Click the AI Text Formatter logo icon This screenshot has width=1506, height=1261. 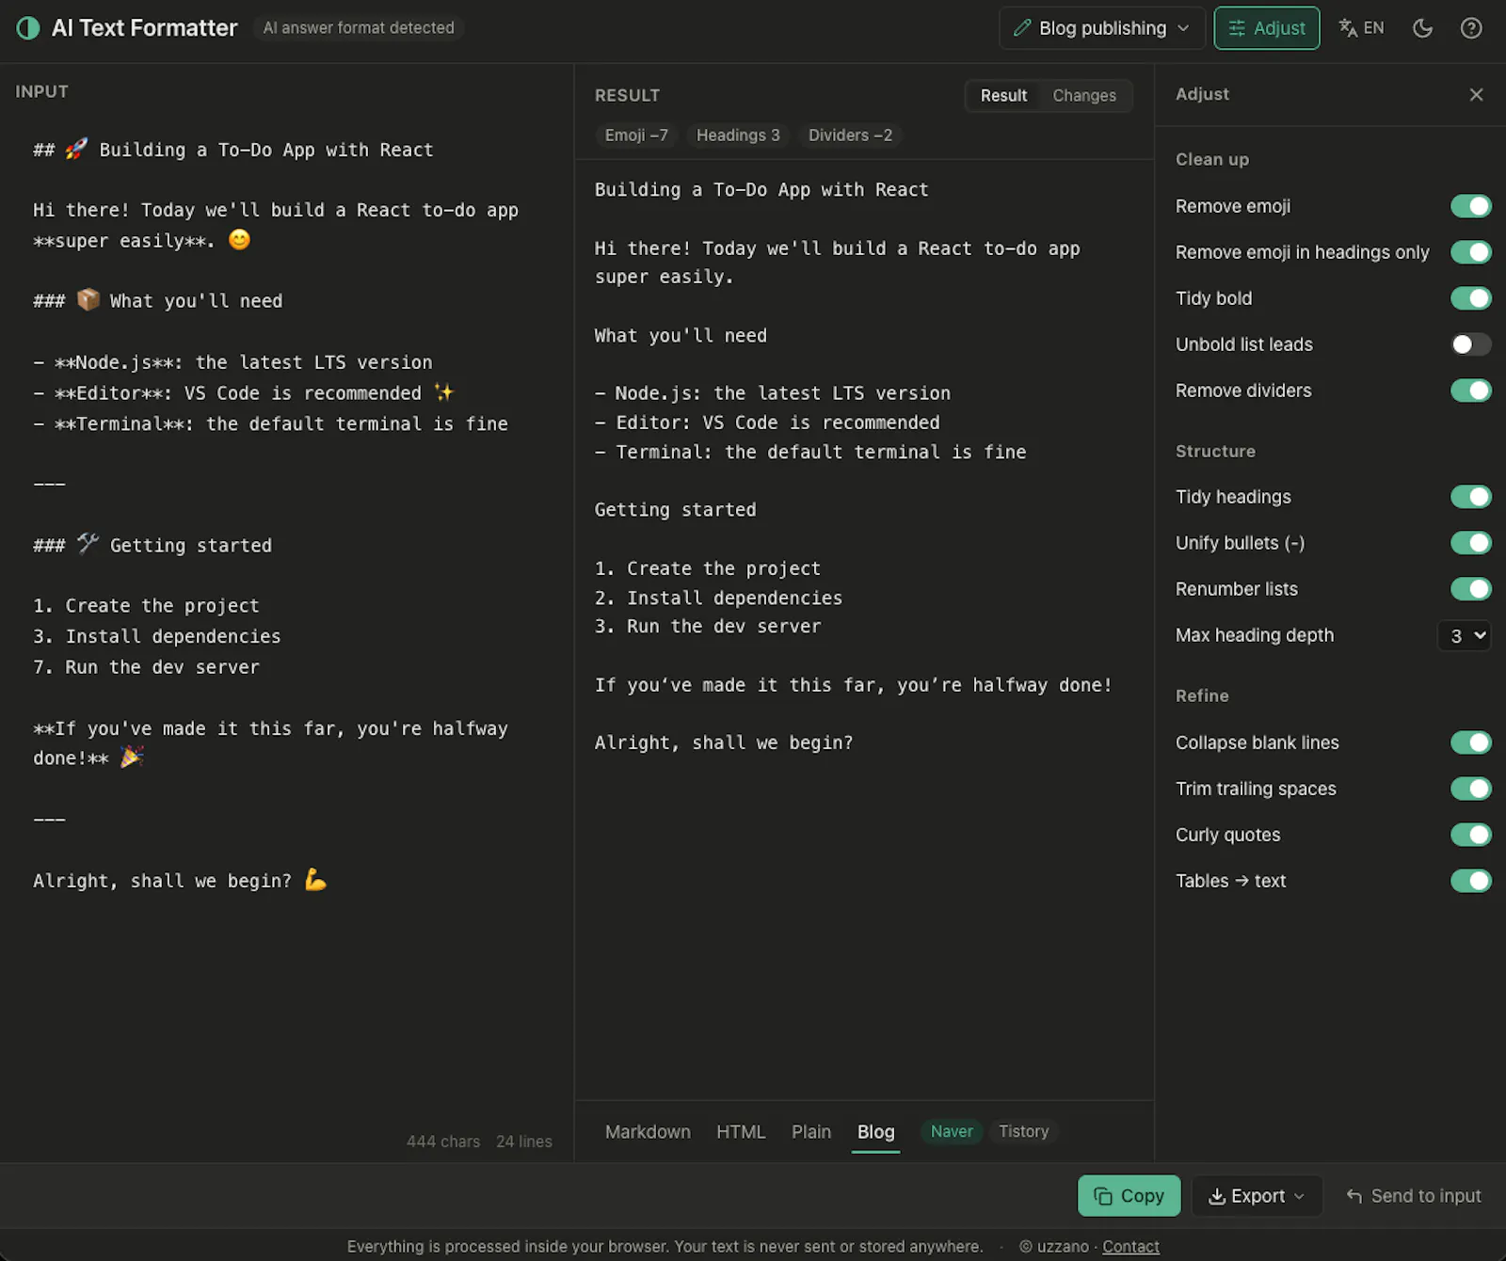[28, 28]
